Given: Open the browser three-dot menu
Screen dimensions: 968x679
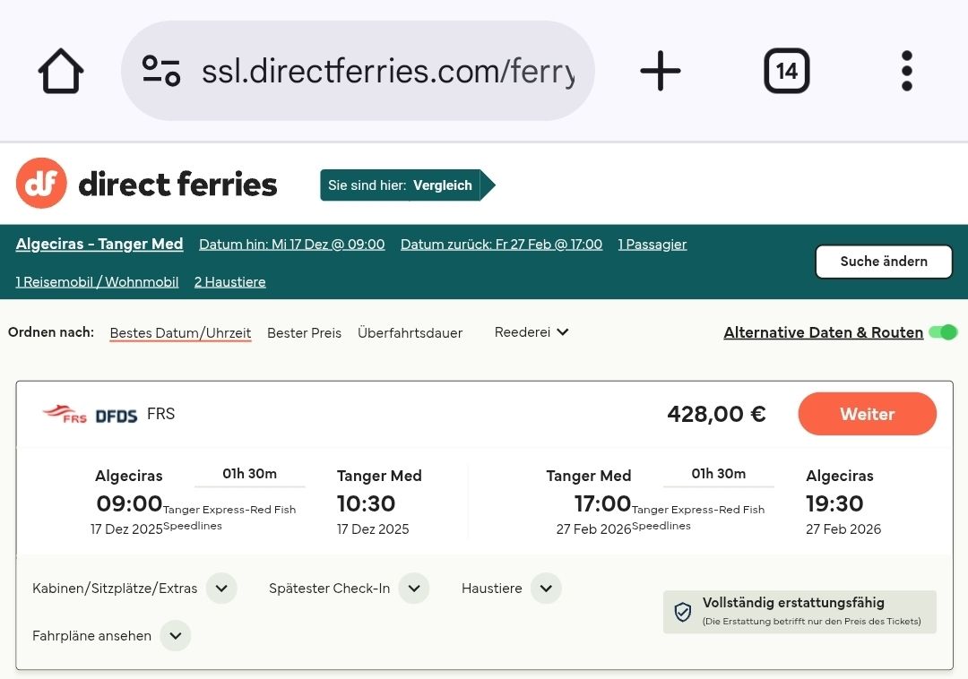Looking at the screenshot, I should [906, 72].
